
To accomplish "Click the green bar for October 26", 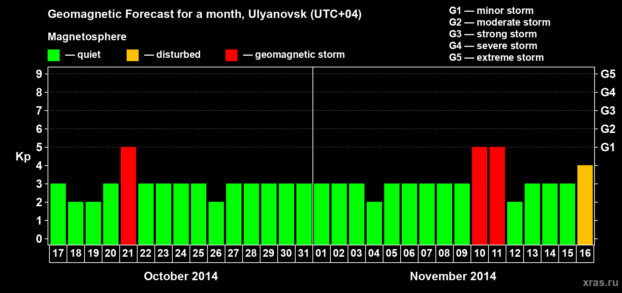I will pyautogui.click(x=216, y=223).
